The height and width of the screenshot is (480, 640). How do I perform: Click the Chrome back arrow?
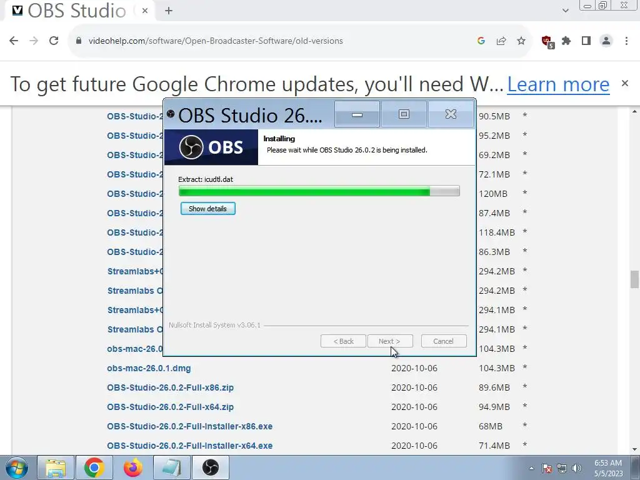[14, 41]
